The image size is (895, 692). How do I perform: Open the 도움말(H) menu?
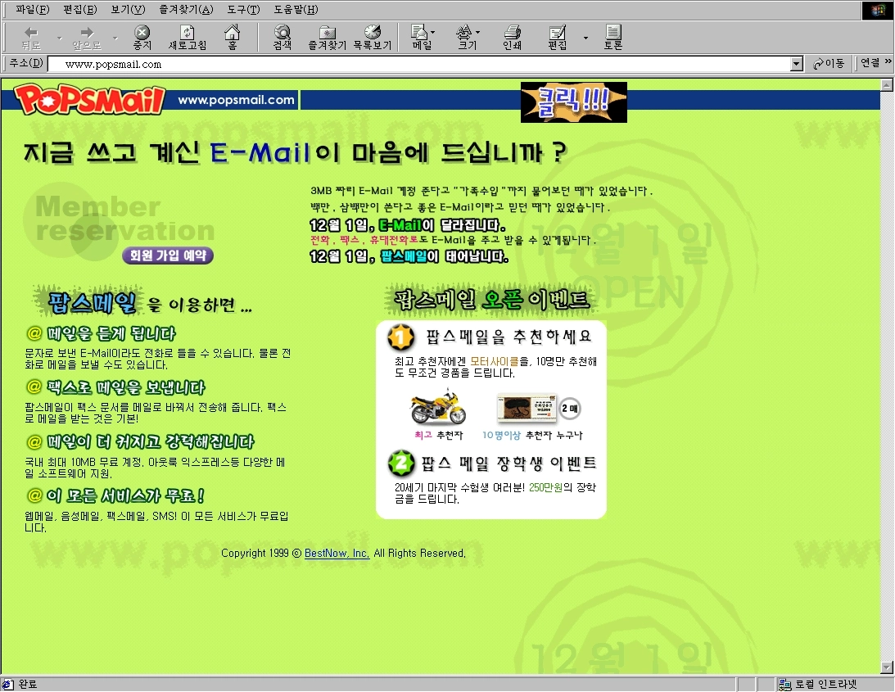pyautogui.click(x=296, y=10)
